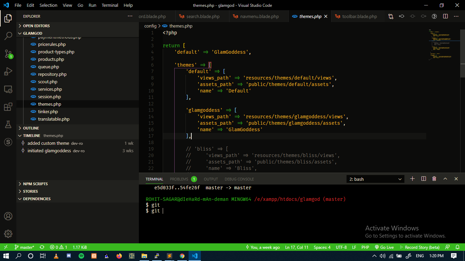Click the feedback icon in status bar
Image resolution: width=465 pixels, height=261 pixels.
[x=448, y=247]
